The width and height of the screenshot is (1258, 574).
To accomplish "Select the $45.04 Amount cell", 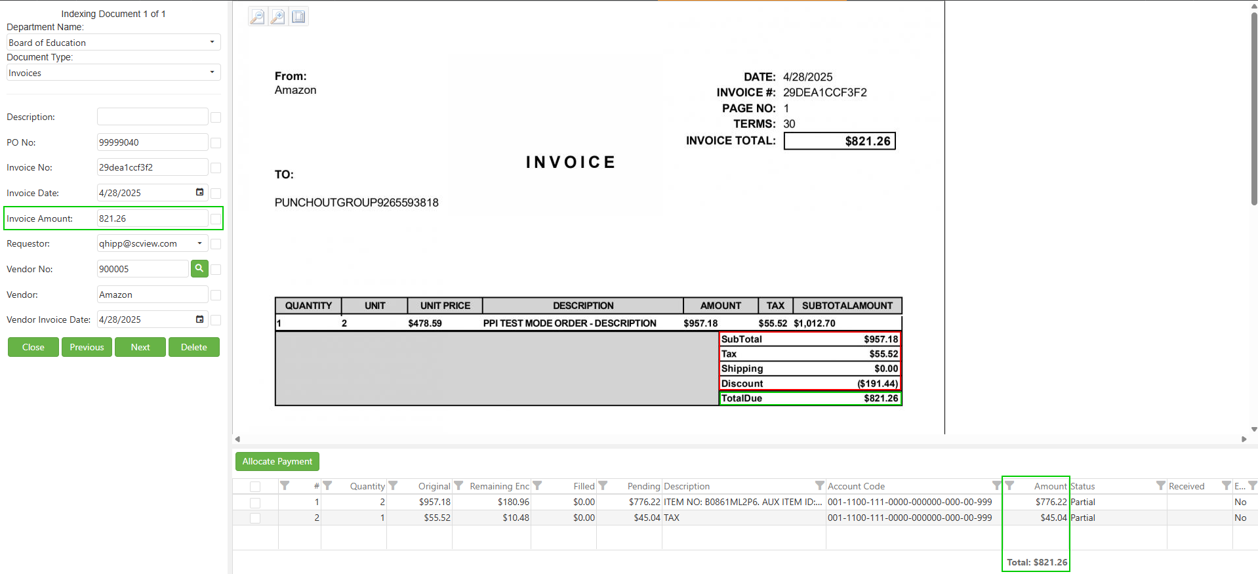I will click(x=1036, y=518).
